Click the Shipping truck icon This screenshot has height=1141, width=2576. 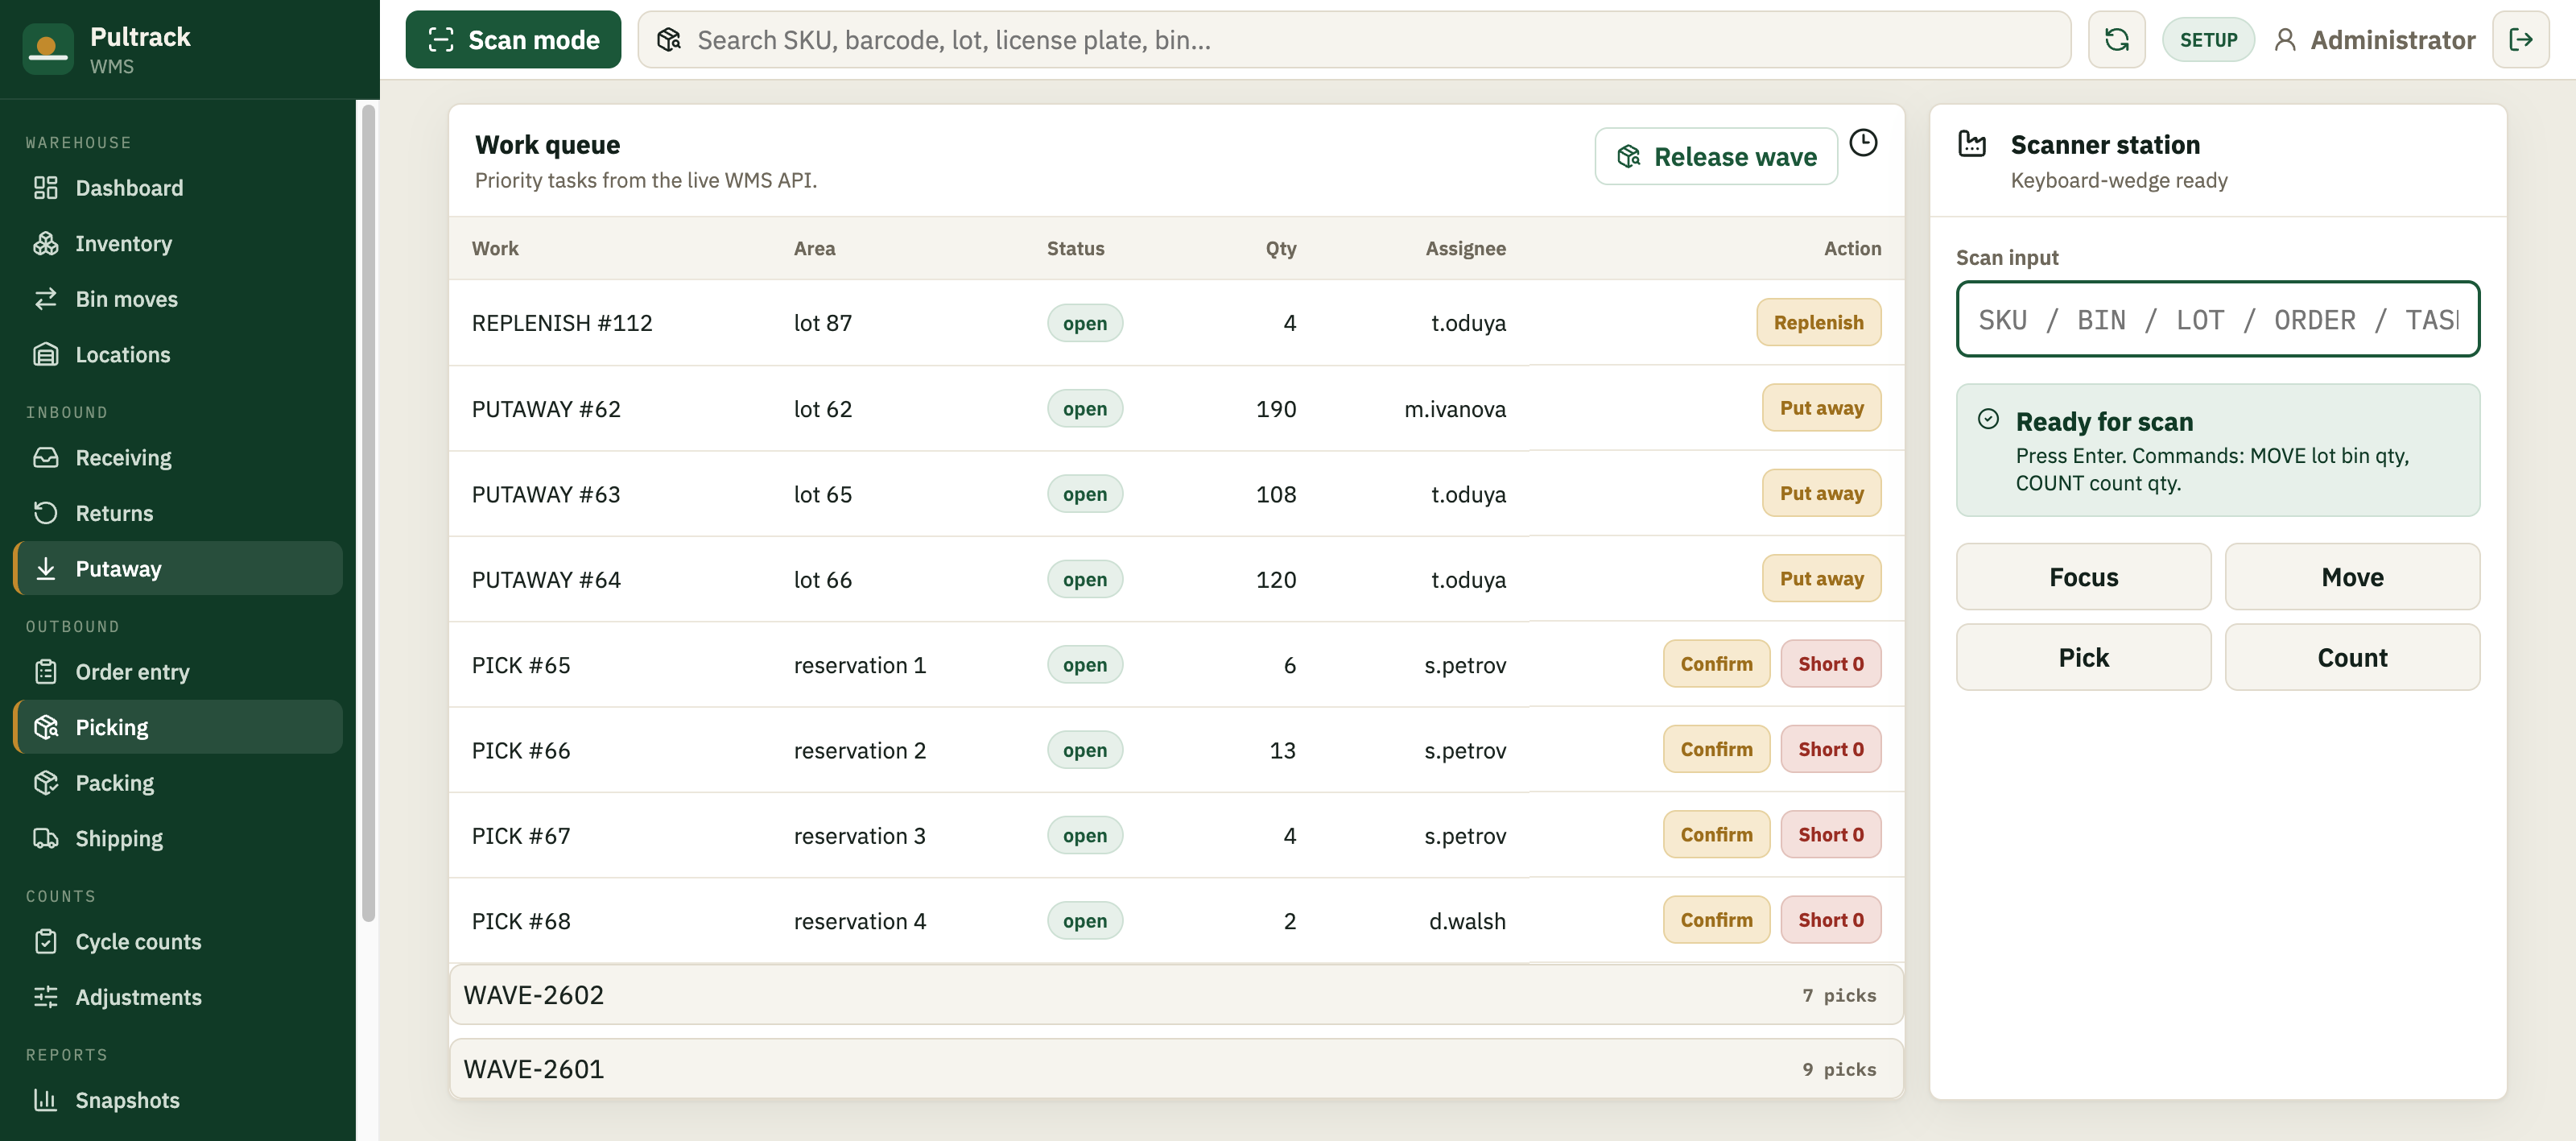point(46,838)
